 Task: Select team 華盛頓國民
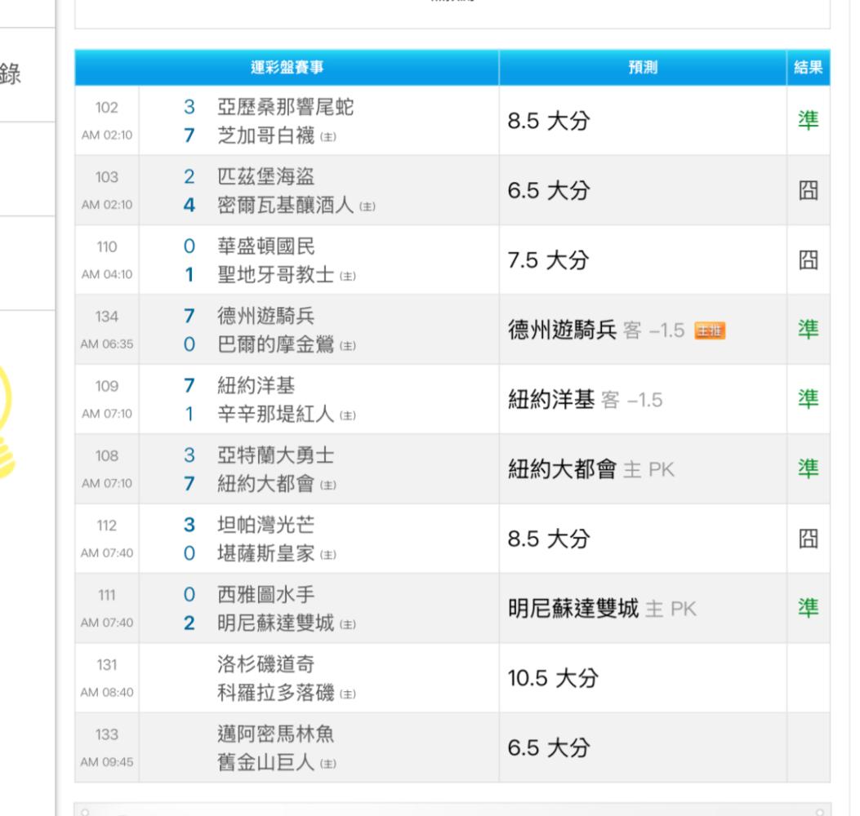click(x=266, y=246)
